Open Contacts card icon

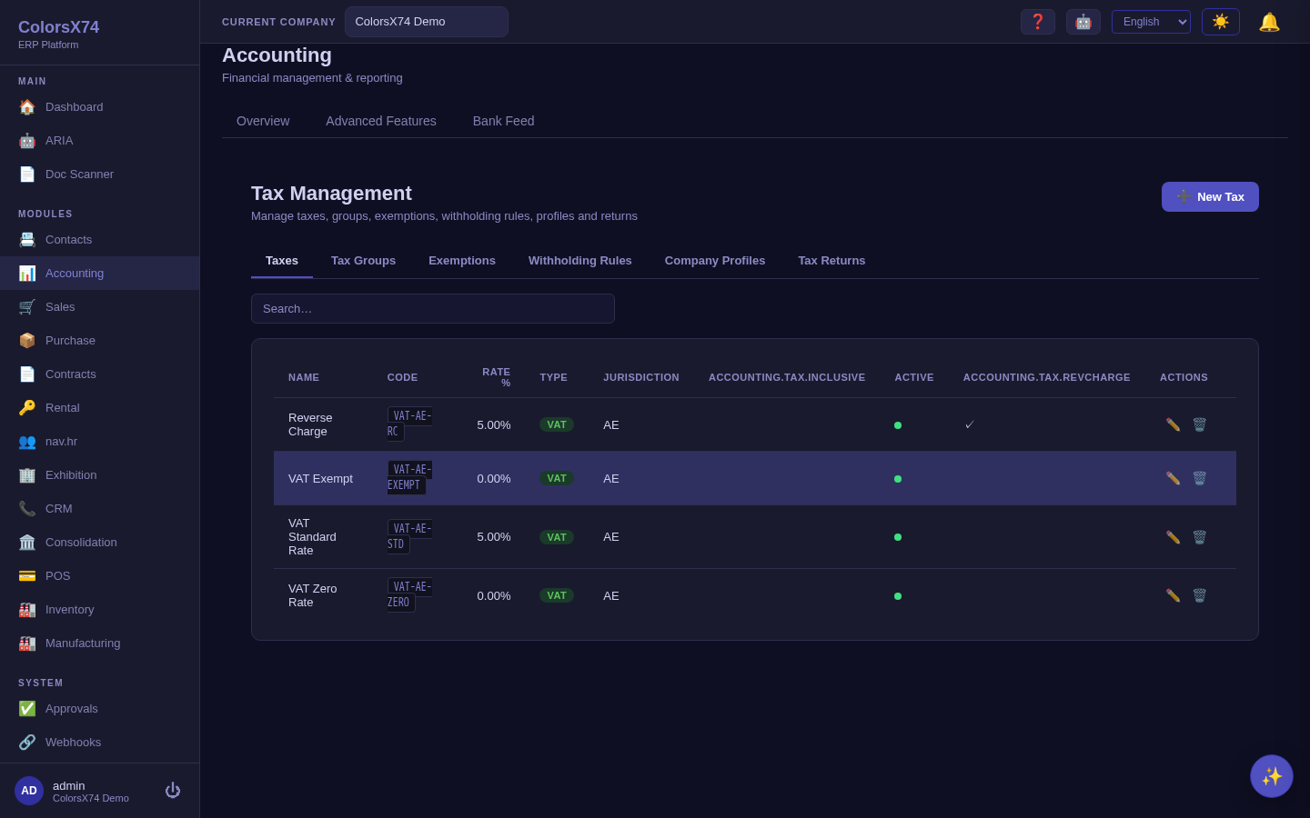click(x=27, y=240)
